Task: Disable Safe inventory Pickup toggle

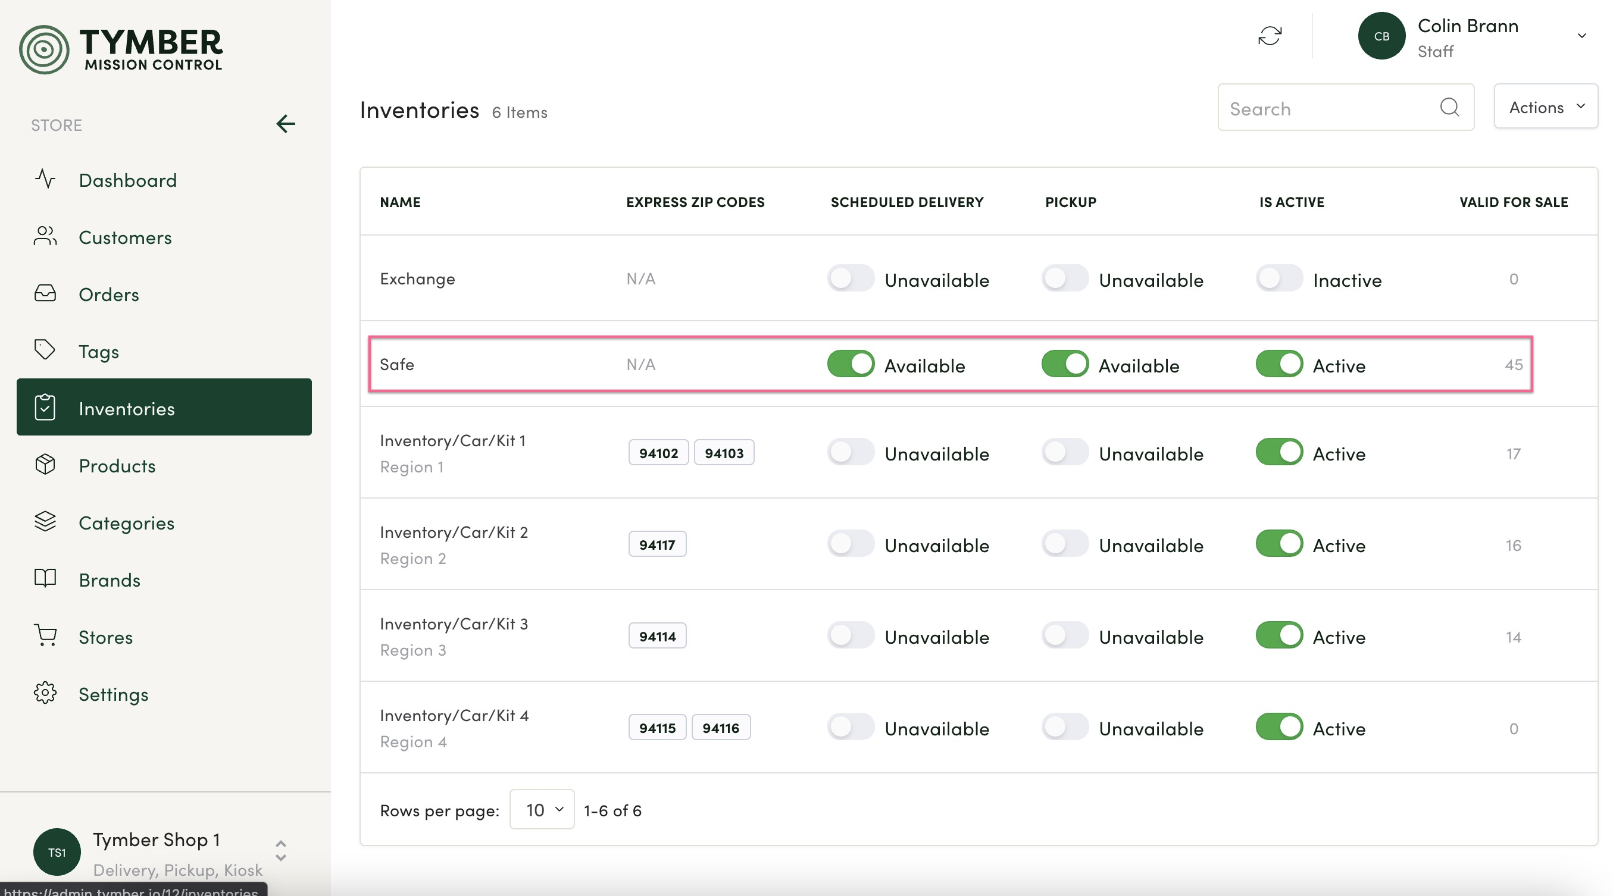Action: [1064, 364]
